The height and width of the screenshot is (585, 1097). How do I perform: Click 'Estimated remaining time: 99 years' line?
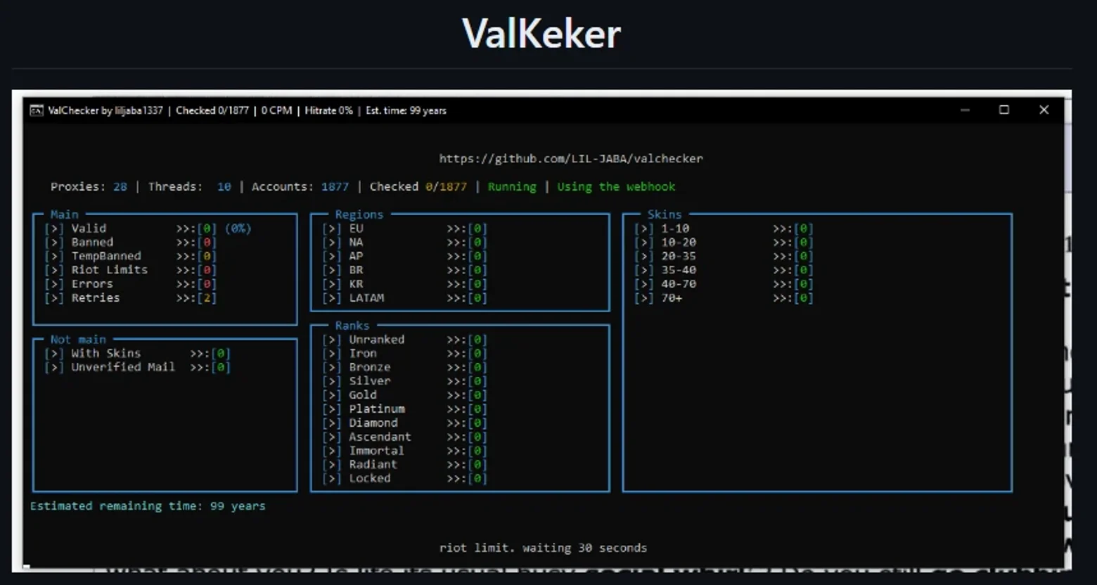(x=148, y=506)
